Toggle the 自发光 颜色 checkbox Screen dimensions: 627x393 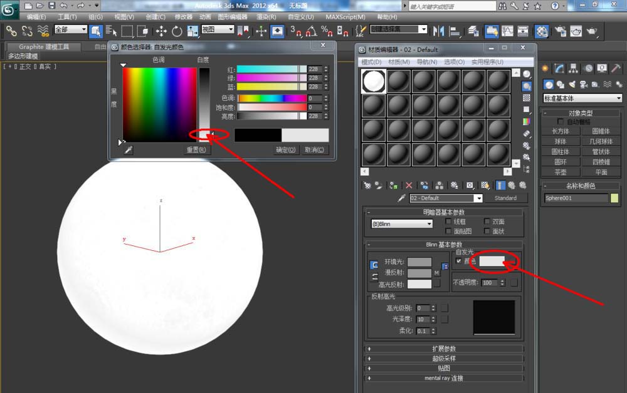[x=459, y=261]
